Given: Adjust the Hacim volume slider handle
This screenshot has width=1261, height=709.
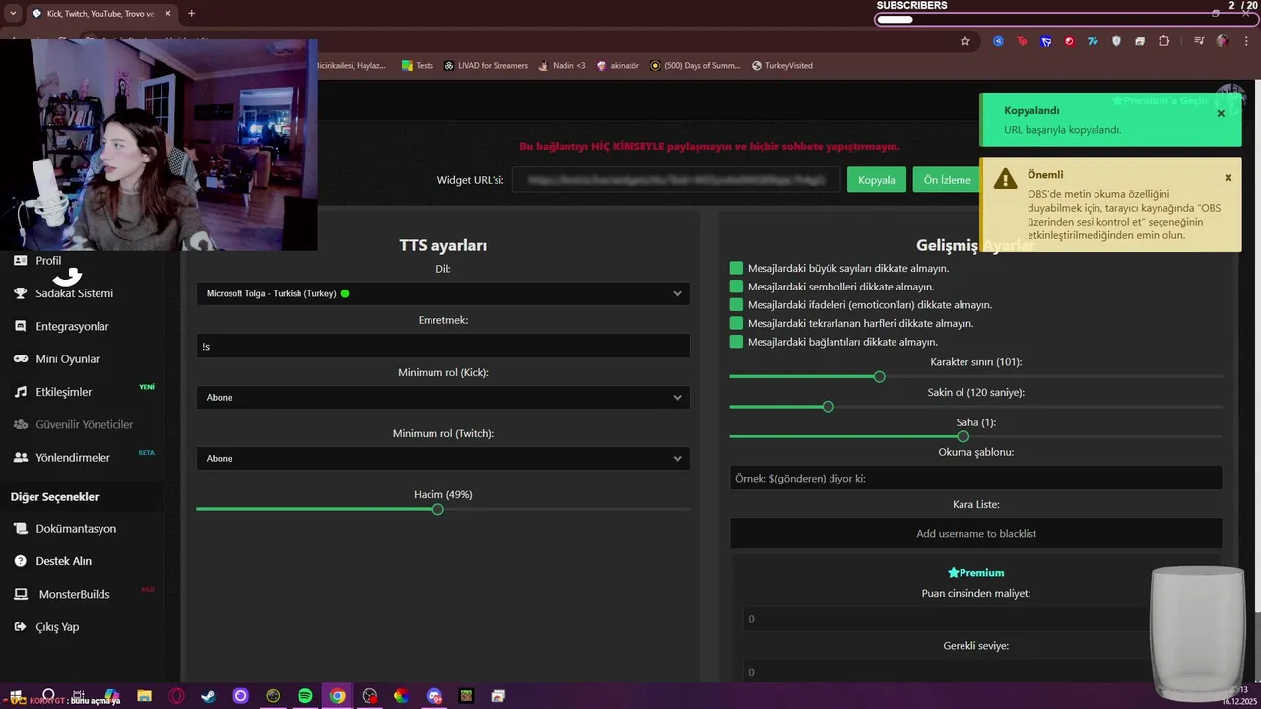Looking at the screenshot, I should (x=437, y=509).
